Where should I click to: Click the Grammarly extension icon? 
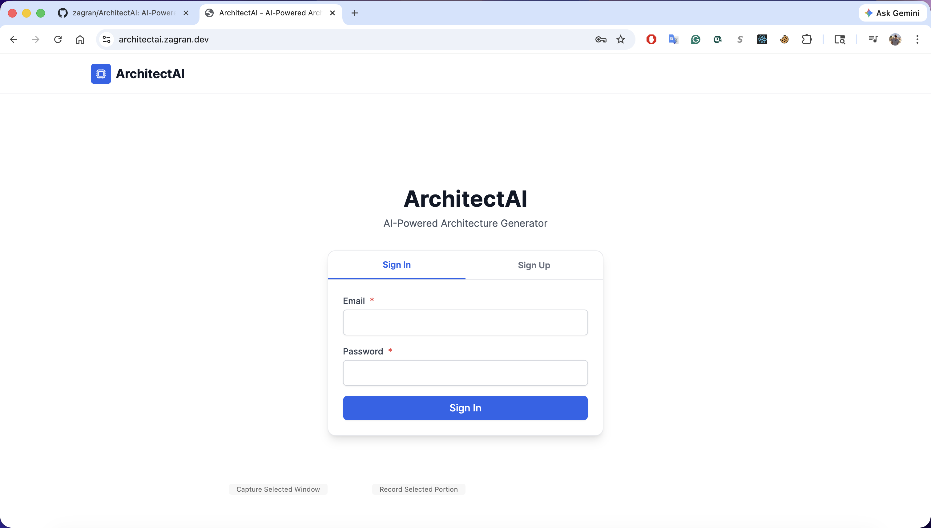coord(695,39)
